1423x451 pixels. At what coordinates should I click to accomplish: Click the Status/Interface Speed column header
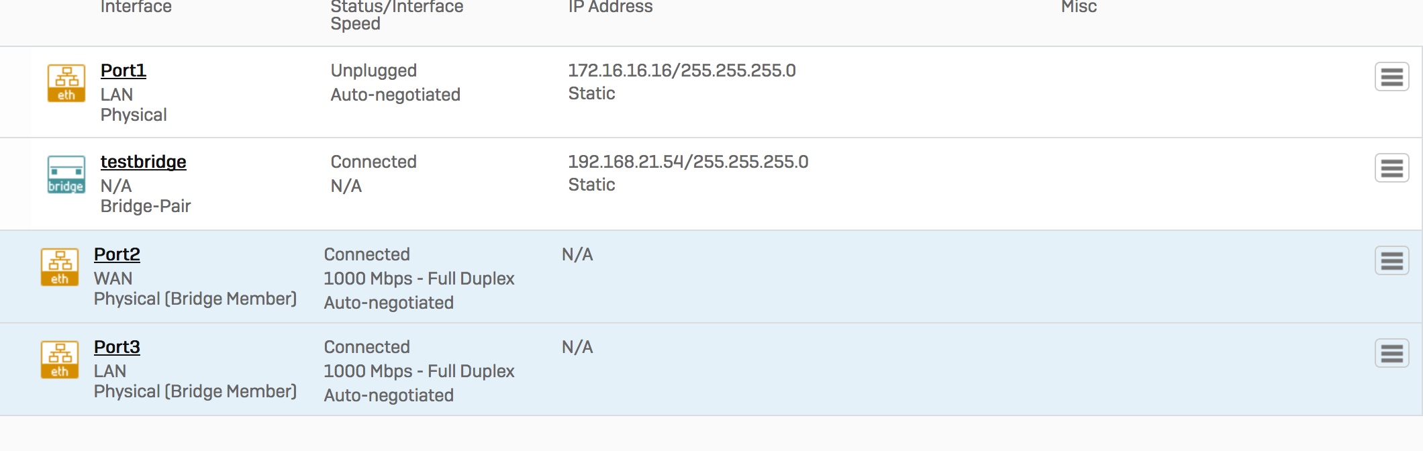[x=397, y=15]
